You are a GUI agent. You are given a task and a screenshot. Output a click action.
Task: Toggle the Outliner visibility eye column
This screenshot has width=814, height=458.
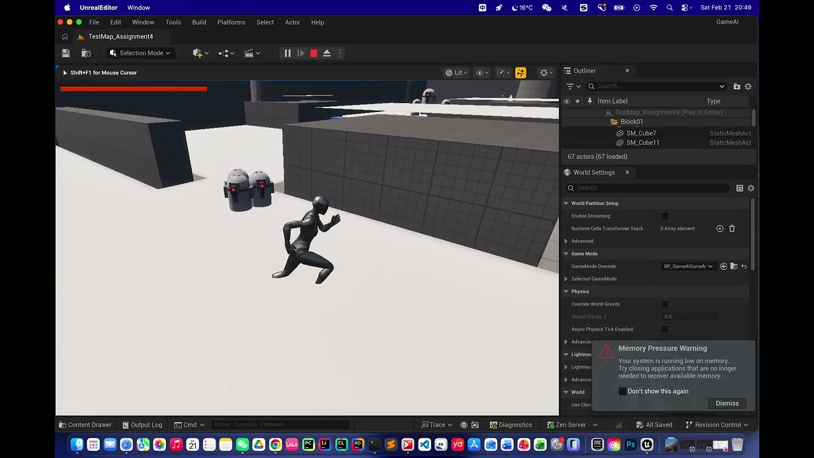pyautogui.click(x=567, y=101)
